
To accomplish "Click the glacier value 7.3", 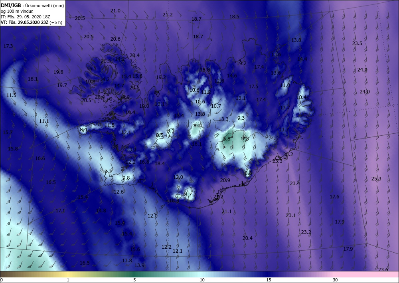I will [x=245, y=139].
